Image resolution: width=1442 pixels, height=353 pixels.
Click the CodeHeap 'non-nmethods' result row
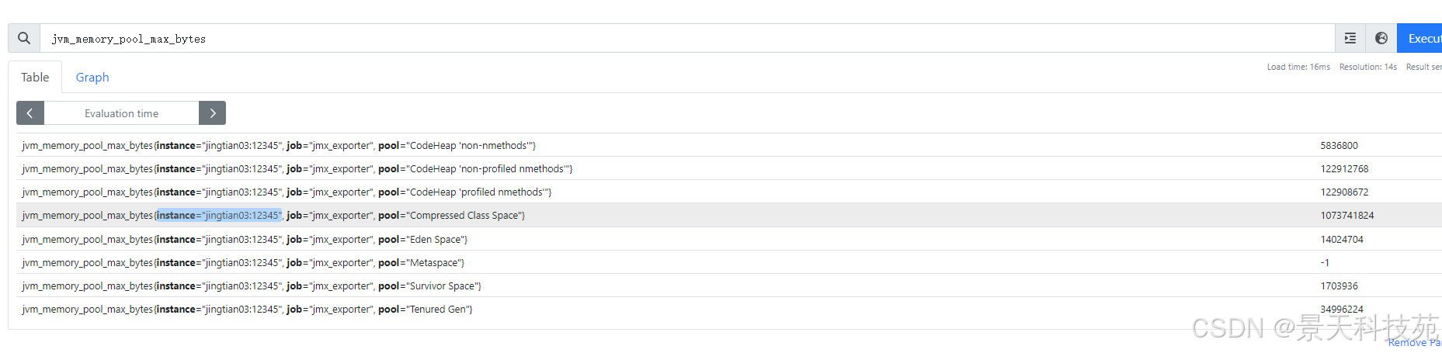[x=279, y=146]
